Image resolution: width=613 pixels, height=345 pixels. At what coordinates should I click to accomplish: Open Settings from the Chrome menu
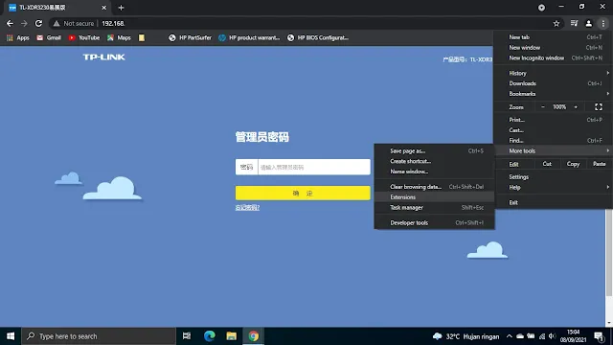(554, 176)
